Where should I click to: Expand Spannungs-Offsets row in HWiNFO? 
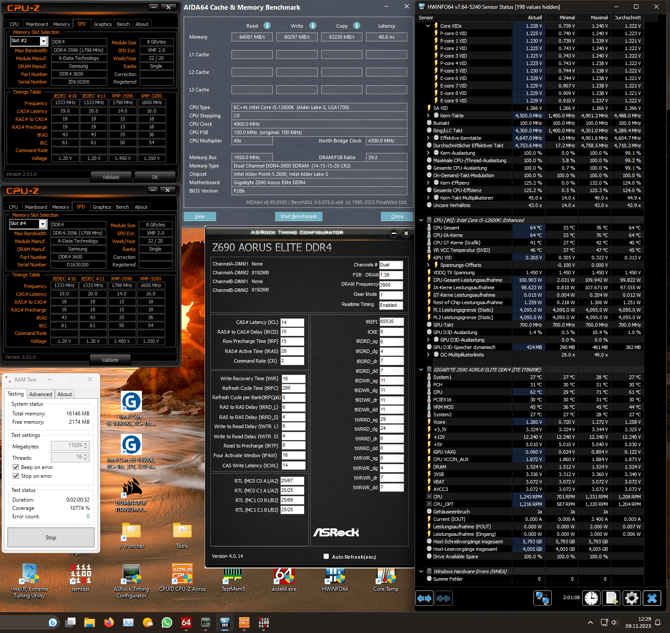(428, 265)
